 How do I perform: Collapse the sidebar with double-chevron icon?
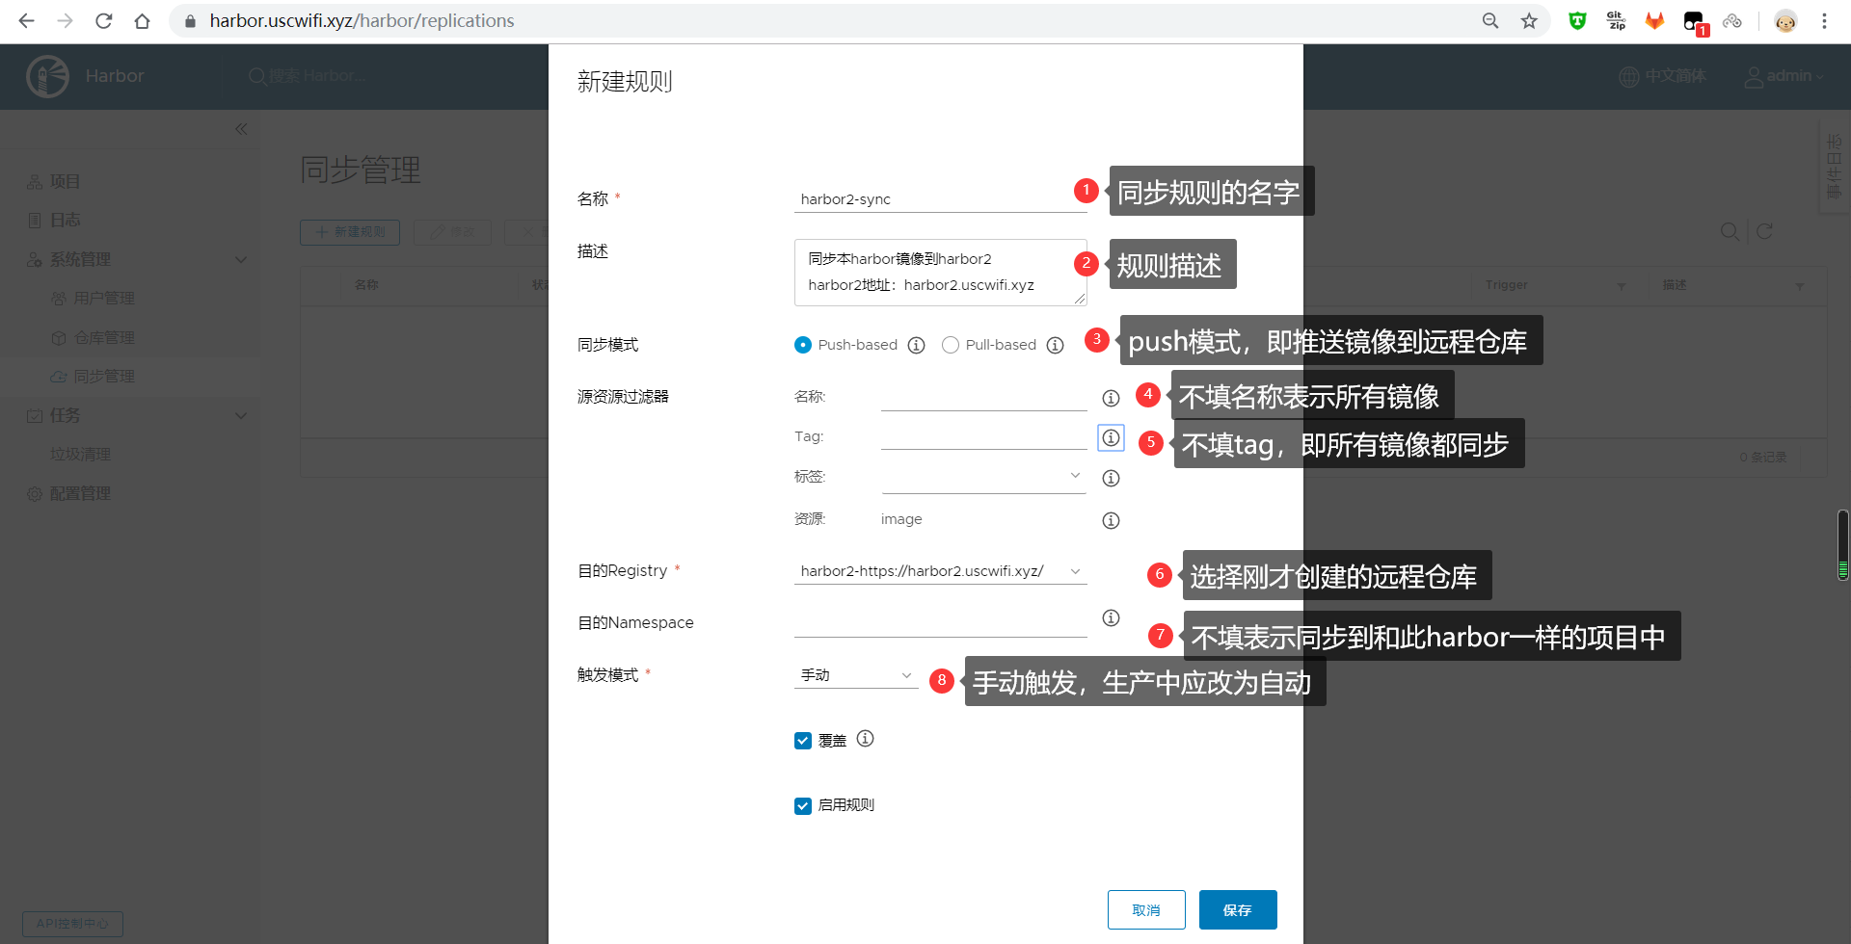[241, 128]
